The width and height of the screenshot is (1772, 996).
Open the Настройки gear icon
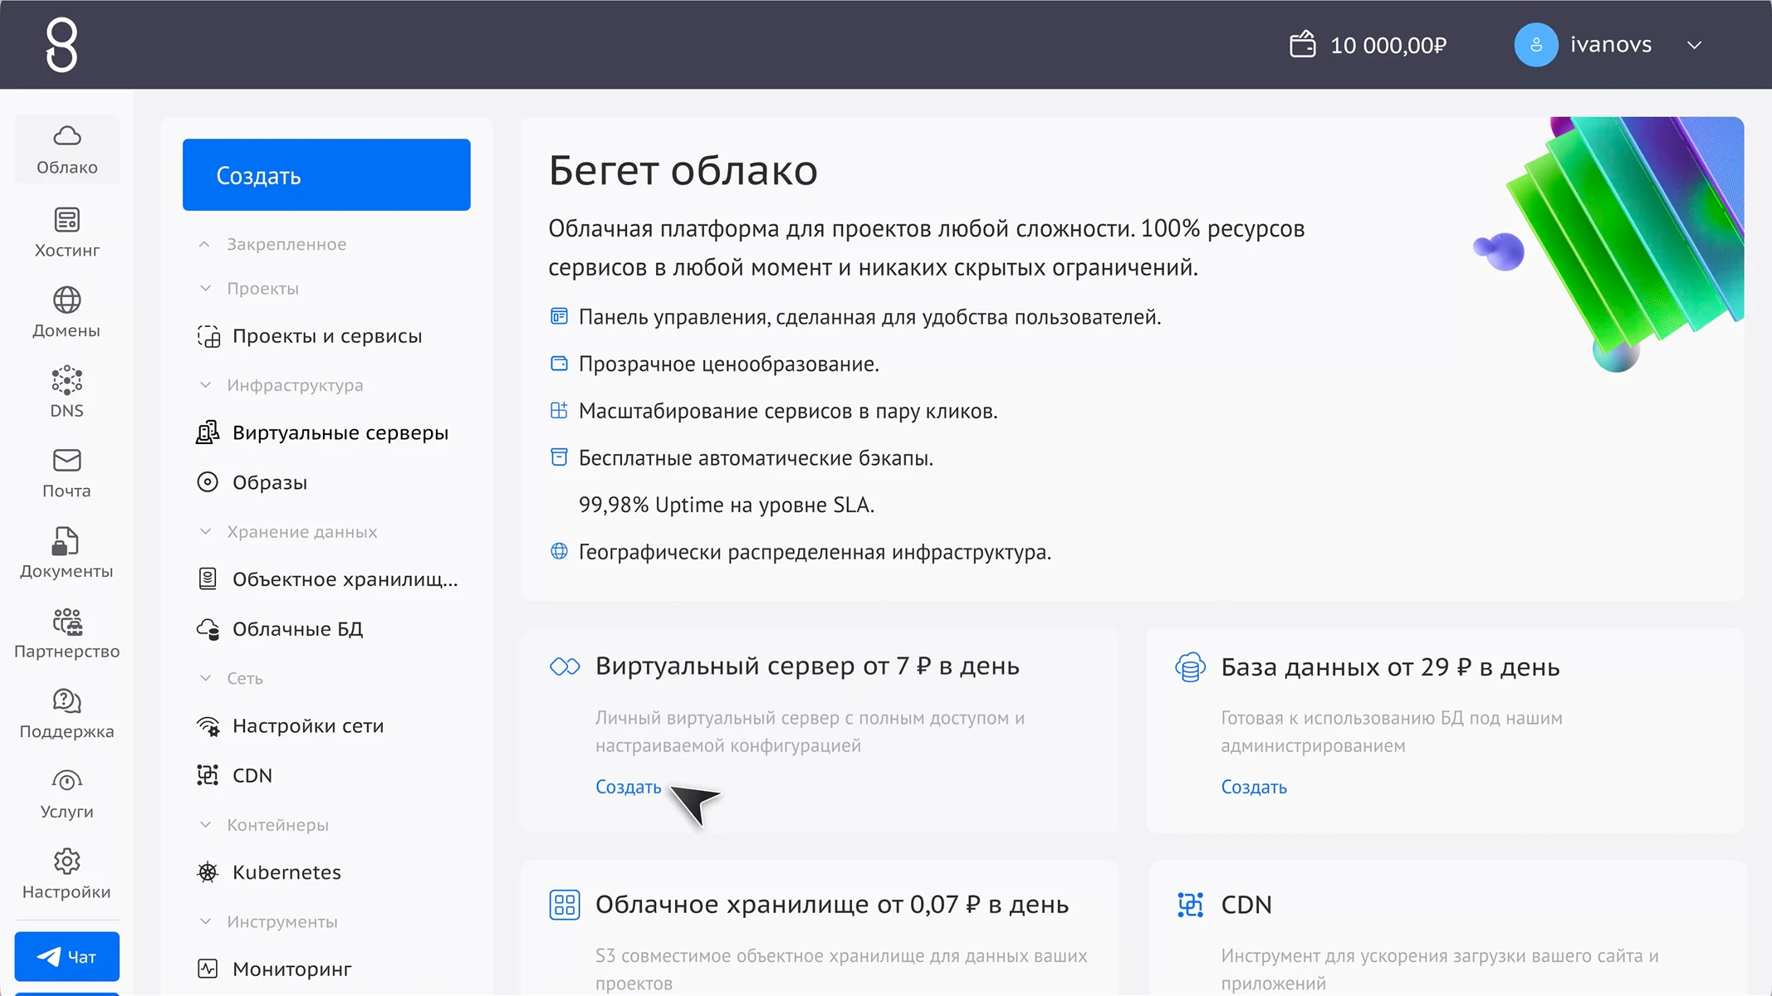[x=66, y=862]
